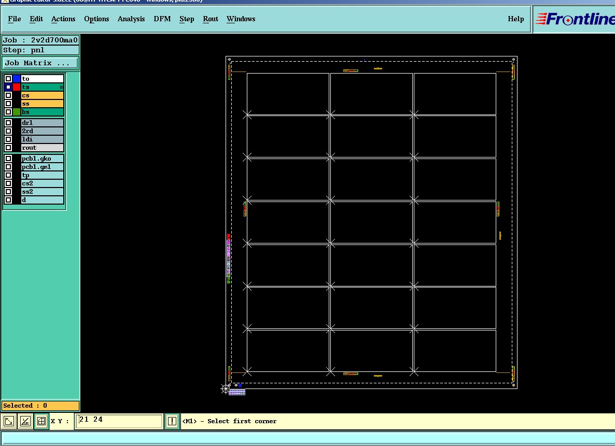This screenshot has width=615, height=446.
Task: Click the Job : 2v2d700ma0 label
Action: (x=40, y=40)
